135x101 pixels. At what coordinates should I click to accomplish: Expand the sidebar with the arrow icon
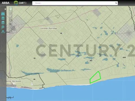pos(5,9)
